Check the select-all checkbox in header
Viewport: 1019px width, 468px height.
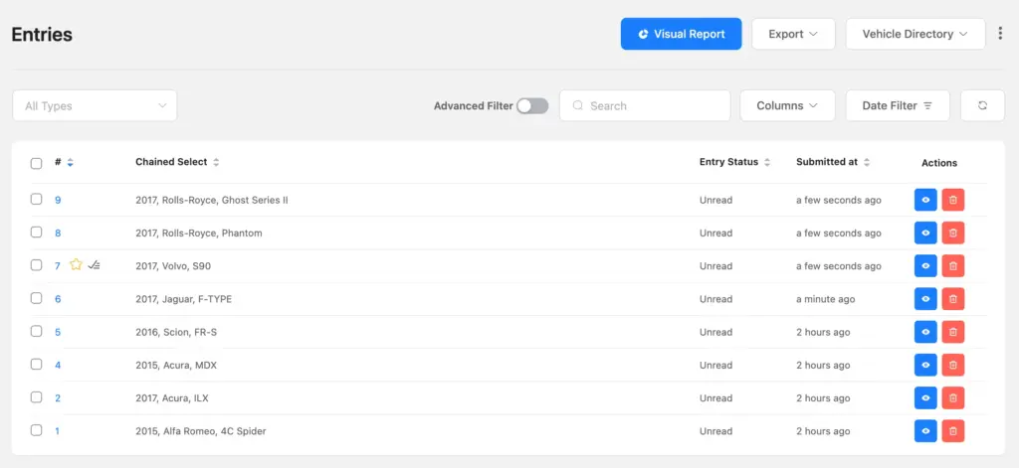coord(37,163)
